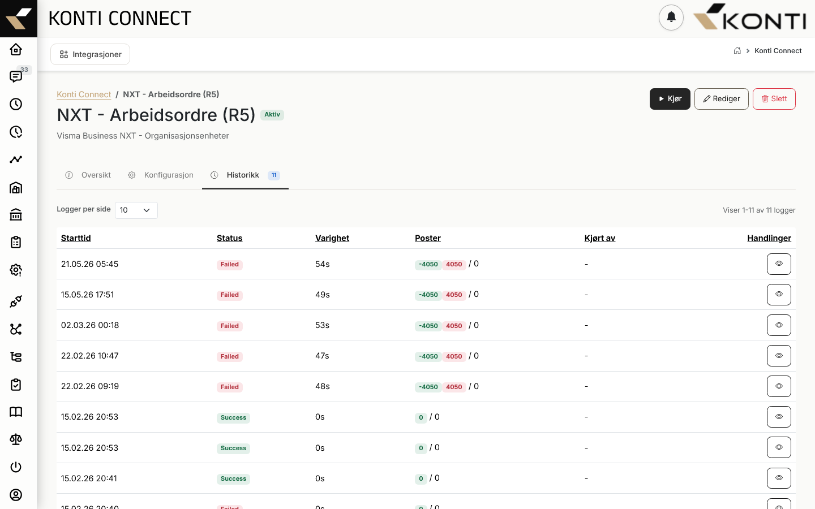Open messages icon with 33 badge
Screen dimensions: 815x509
click(16, 76)
